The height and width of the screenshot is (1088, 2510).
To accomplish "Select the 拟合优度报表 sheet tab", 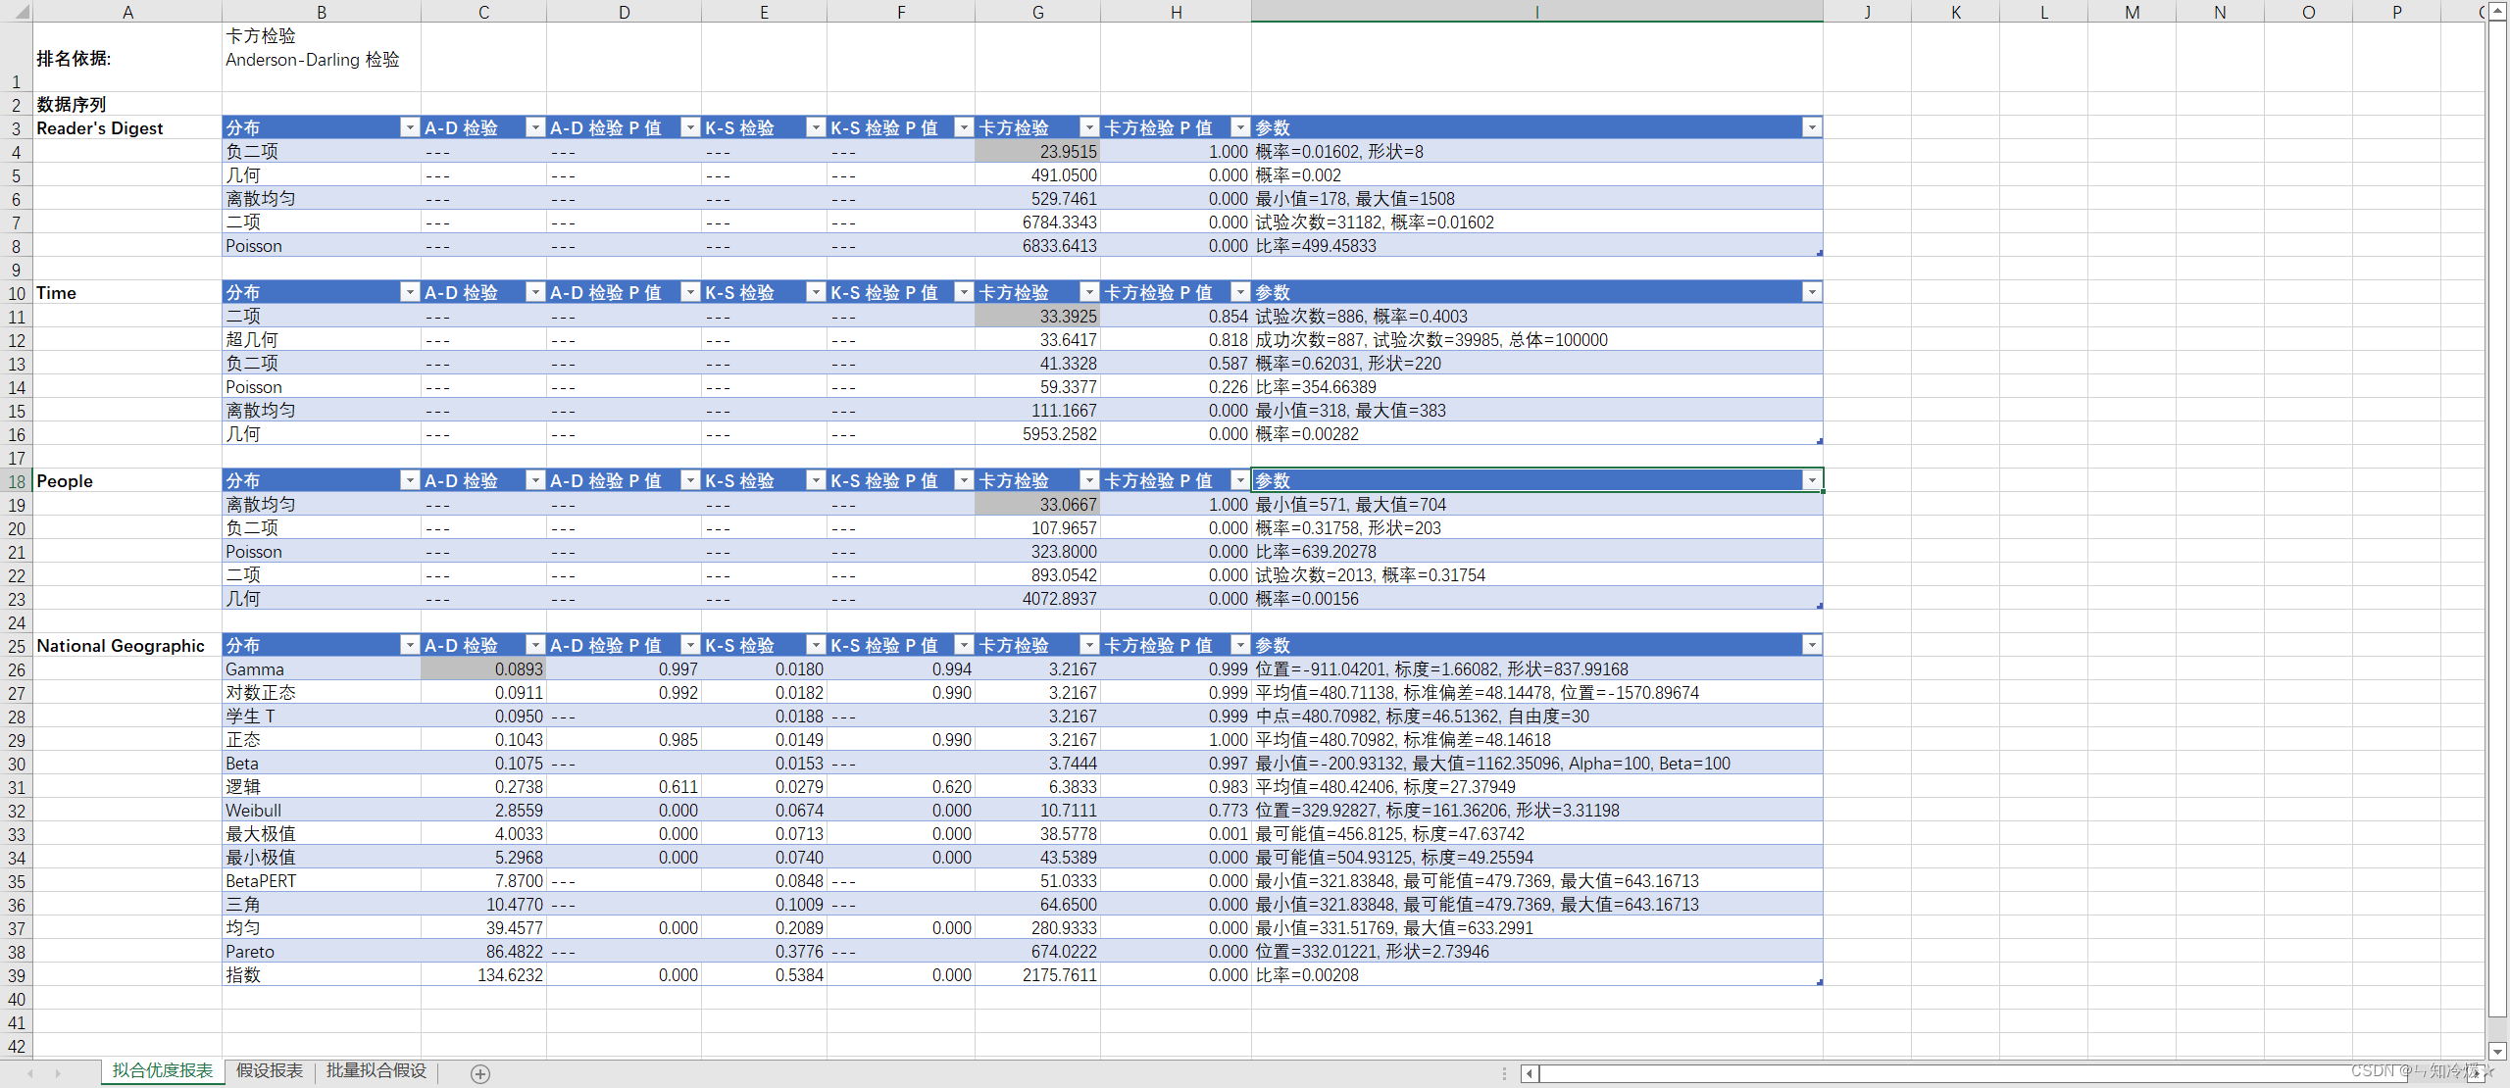I will [163, 1070].
